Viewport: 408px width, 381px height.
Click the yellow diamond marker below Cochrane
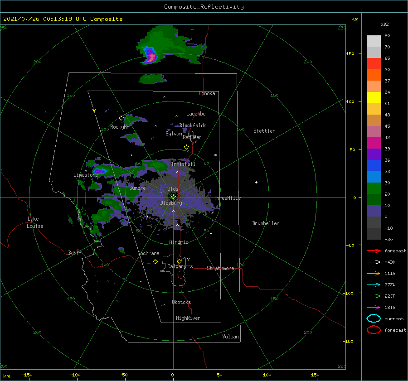(155, 261)
